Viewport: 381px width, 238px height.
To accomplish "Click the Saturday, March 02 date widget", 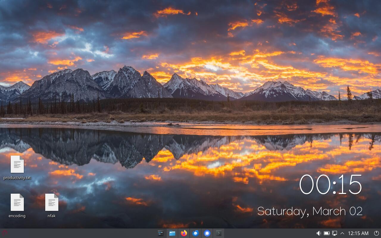I will 310,211.
